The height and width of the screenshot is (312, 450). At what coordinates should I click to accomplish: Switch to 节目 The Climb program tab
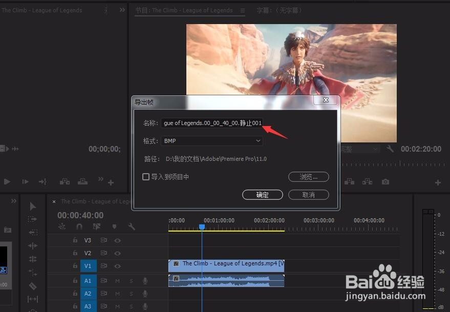point(184,10)
